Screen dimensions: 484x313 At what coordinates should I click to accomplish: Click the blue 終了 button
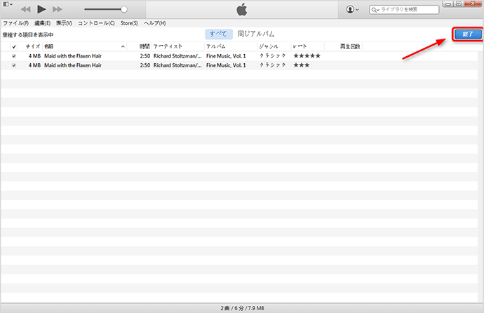pyautogui.click(x=468, y=34)
